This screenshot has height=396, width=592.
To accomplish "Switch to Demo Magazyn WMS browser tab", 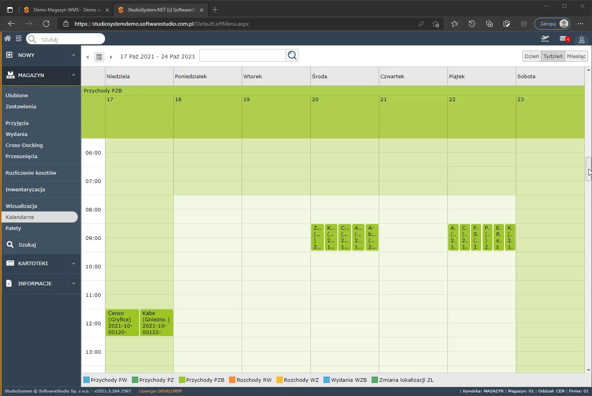I will (66, 10).
